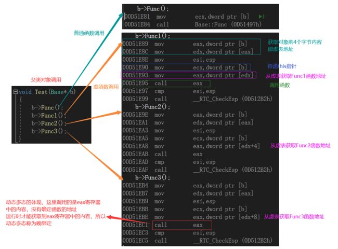Click disassembly address 00D51E81
The height and width of the screenshot is (249, 338).
pyautogui.click(x=137, y=17)
